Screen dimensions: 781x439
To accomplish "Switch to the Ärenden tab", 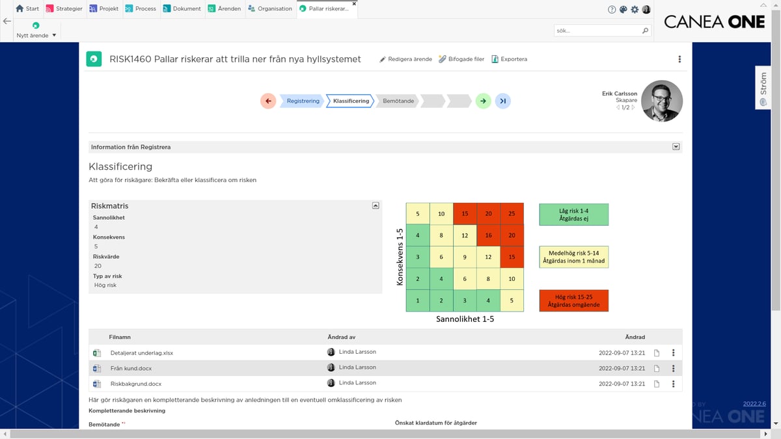I will 225,8.
